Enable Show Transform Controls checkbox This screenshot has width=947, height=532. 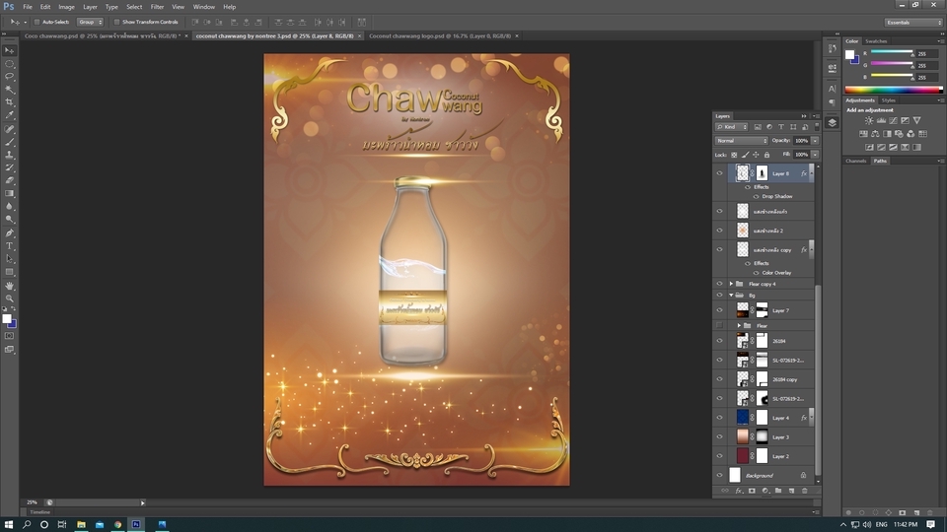click(x=116, y=23)
